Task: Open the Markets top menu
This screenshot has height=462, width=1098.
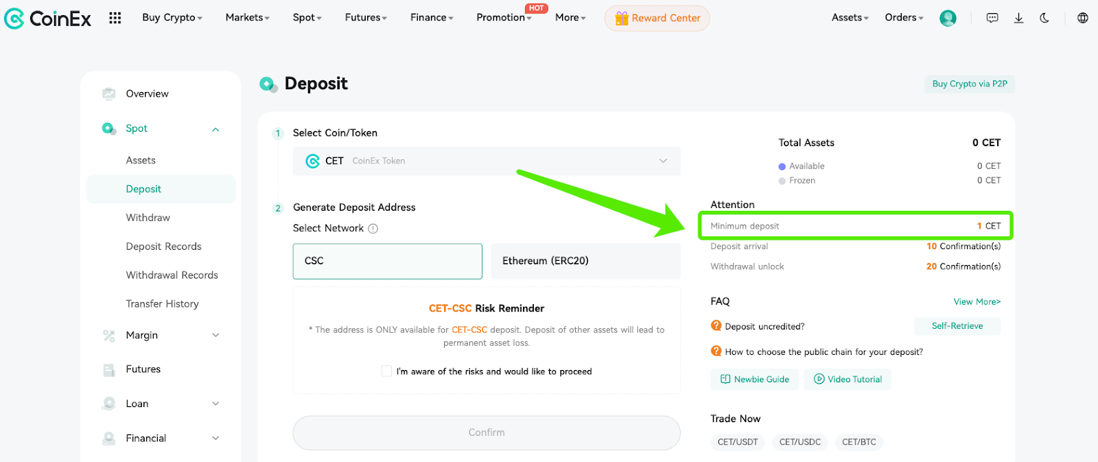Action: pyautogui.click(x=247, y=17)
